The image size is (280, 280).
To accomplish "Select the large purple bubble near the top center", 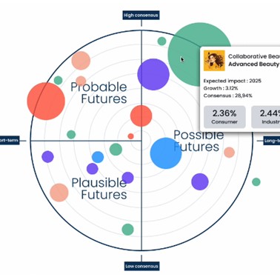I will pyautogui.click(x=153, y=74).
